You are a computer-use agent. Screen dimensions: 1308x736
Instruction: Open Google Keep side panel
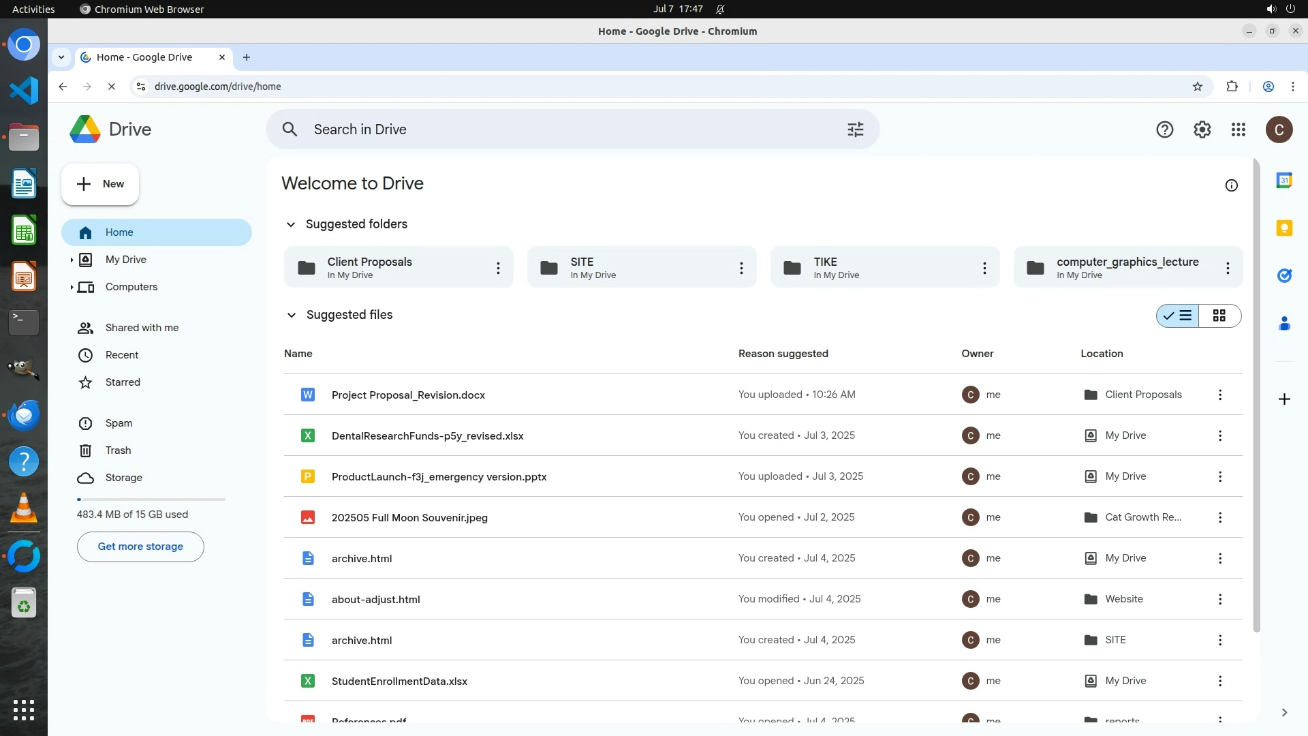(x=1284, y=228)
